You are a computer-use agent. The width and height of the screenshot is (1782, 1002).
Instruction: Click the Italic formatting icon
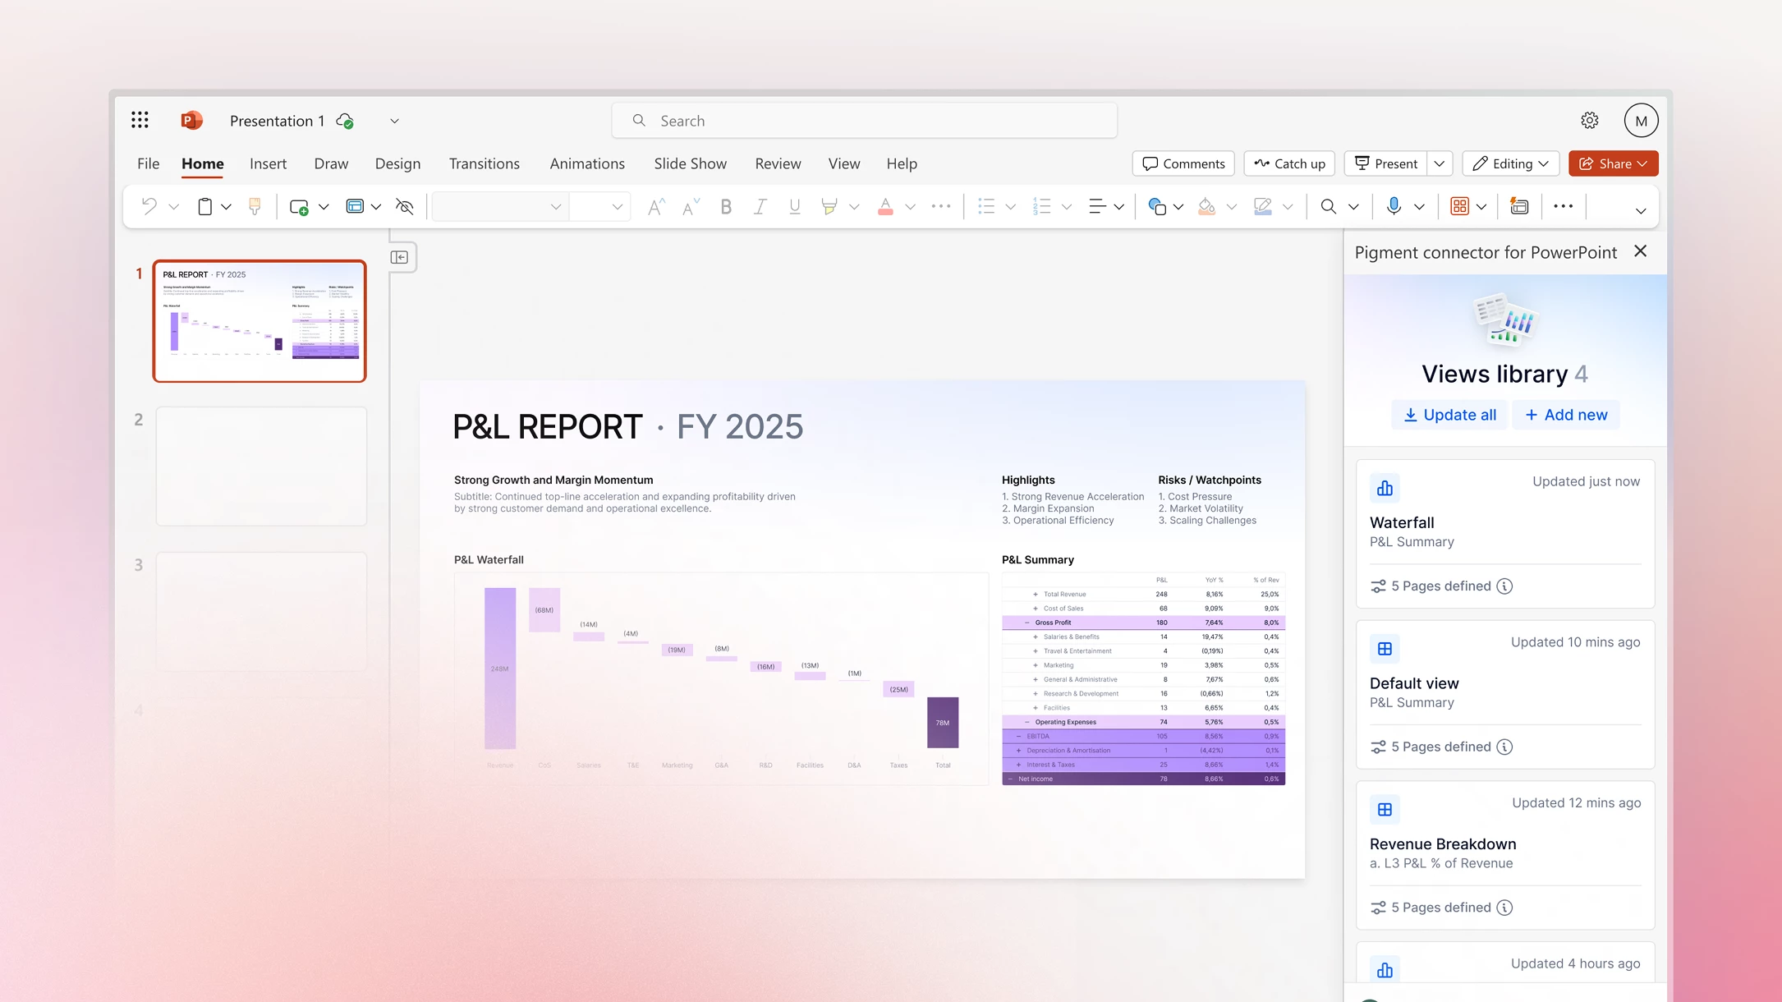(760, 207)
